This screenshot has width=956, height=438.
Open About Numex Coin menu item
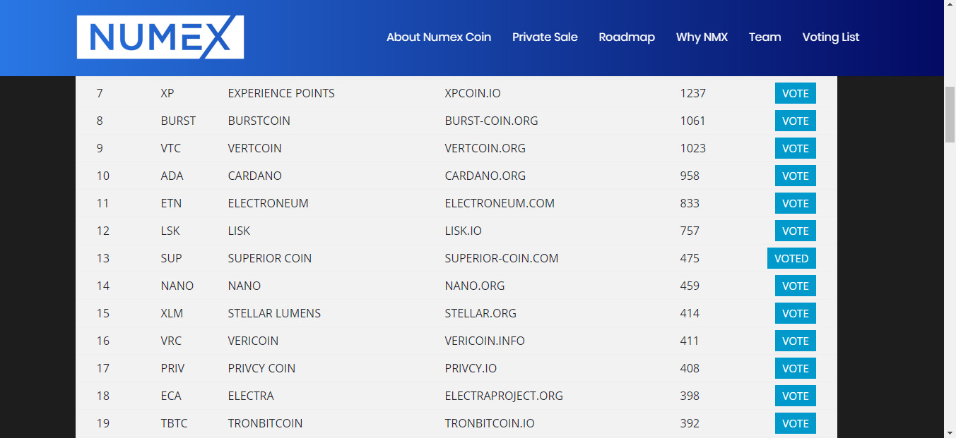click(x=439, y=37)
